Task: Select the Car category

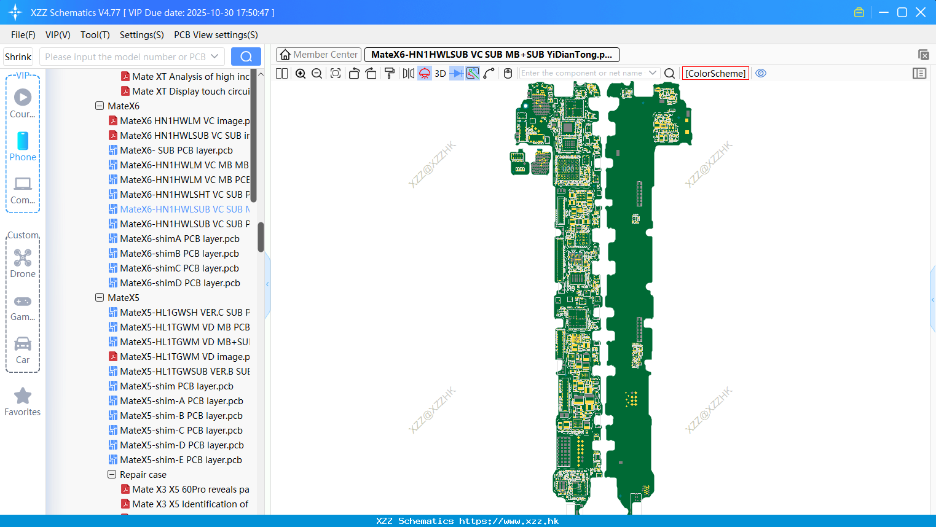Action: 23,351
